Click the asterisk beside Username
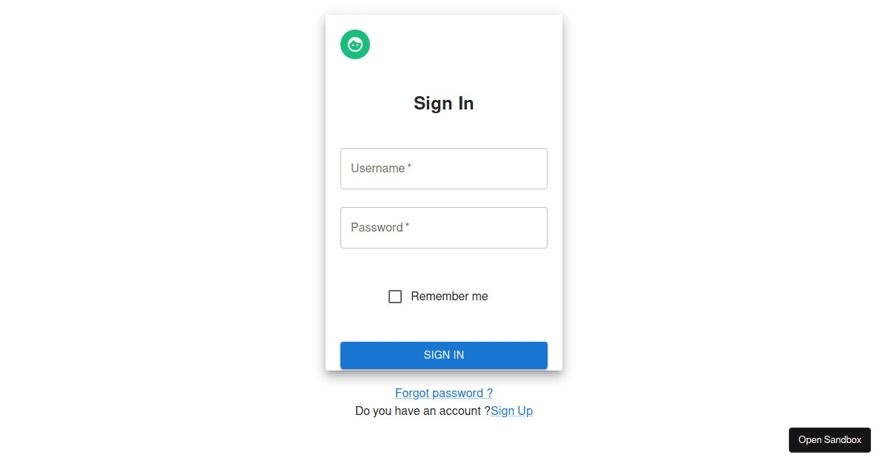This screenshot has height=466, width=888. coord(409,167)
